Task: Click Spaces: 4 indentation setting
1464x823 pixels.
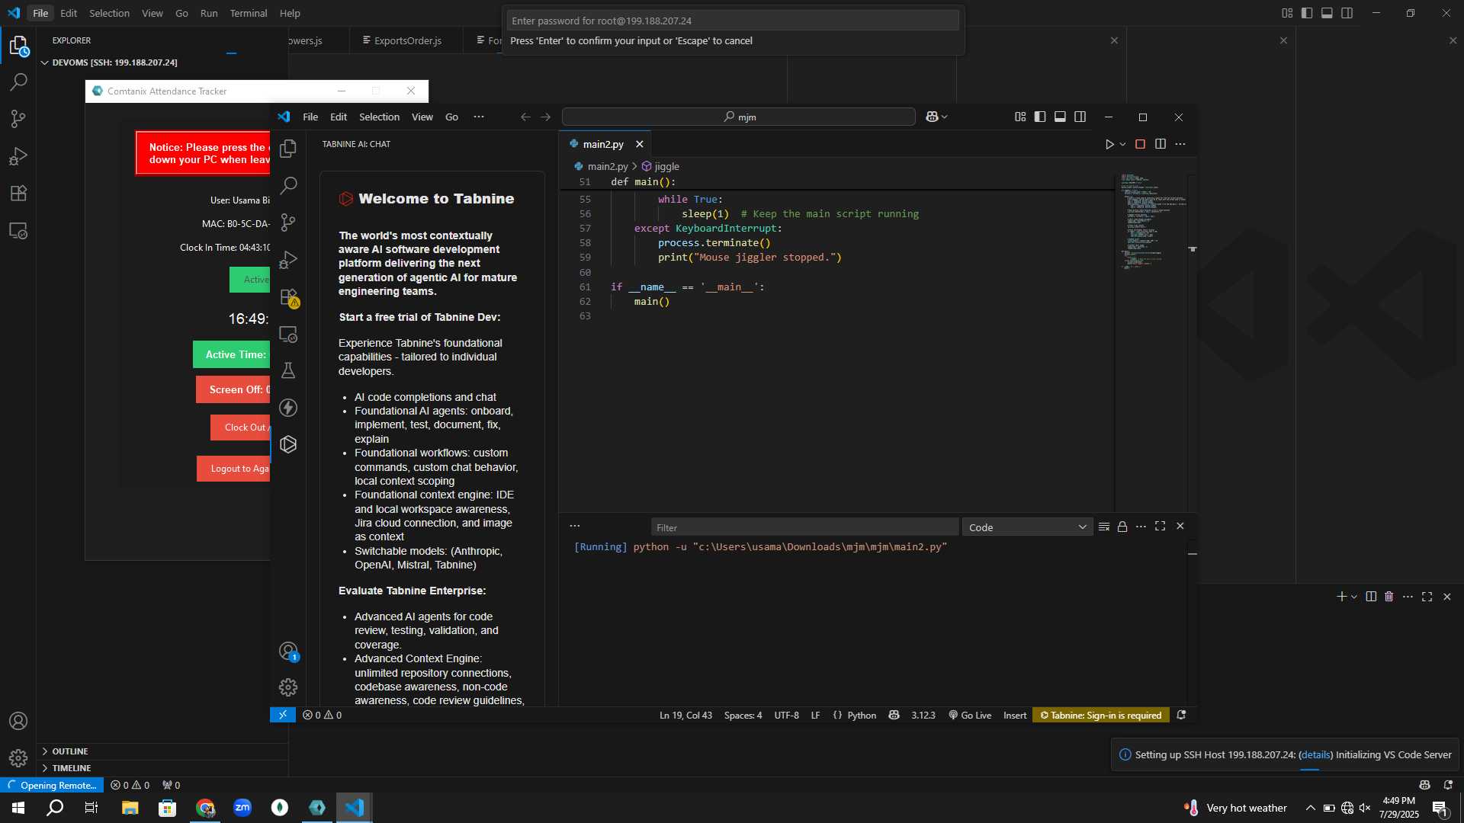Action: (743, 716)
